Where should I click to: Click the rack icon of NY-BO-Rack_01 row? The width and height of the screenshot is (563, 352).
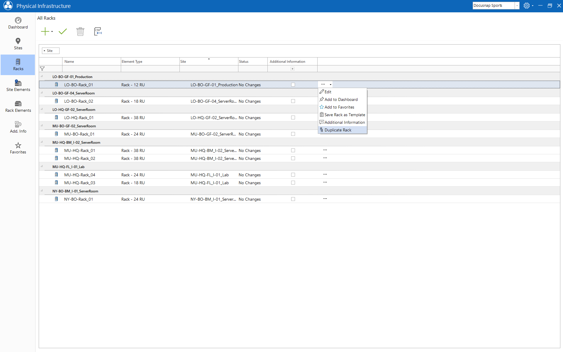(x=56, y=199)
